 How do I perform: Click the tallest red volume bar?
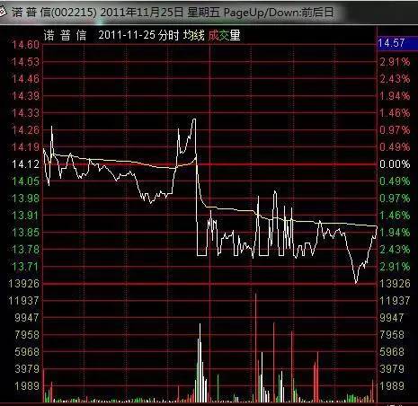(x=255, y=348)
